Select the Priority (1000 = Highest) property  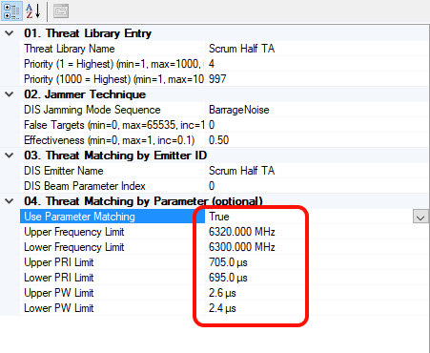tap(113, 79)
